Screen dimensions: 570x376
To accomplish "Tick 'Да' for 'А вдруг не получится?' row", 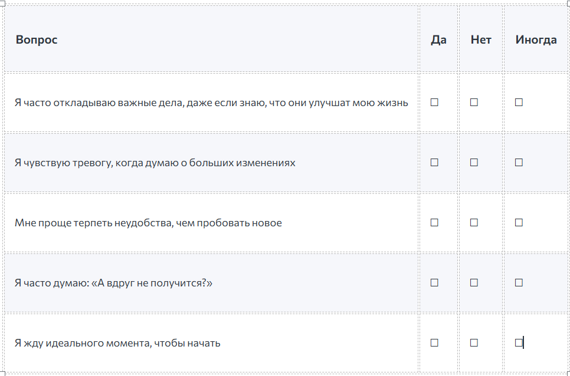I will tap(434, 283).
